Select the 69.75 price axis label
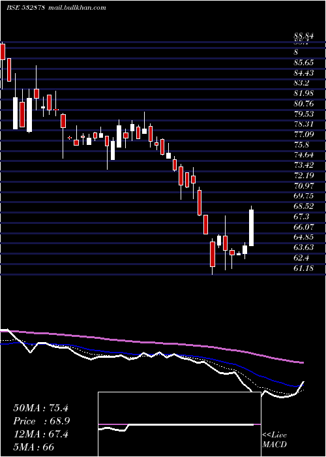Screen dimensions: 326x457 coord(304,196)
